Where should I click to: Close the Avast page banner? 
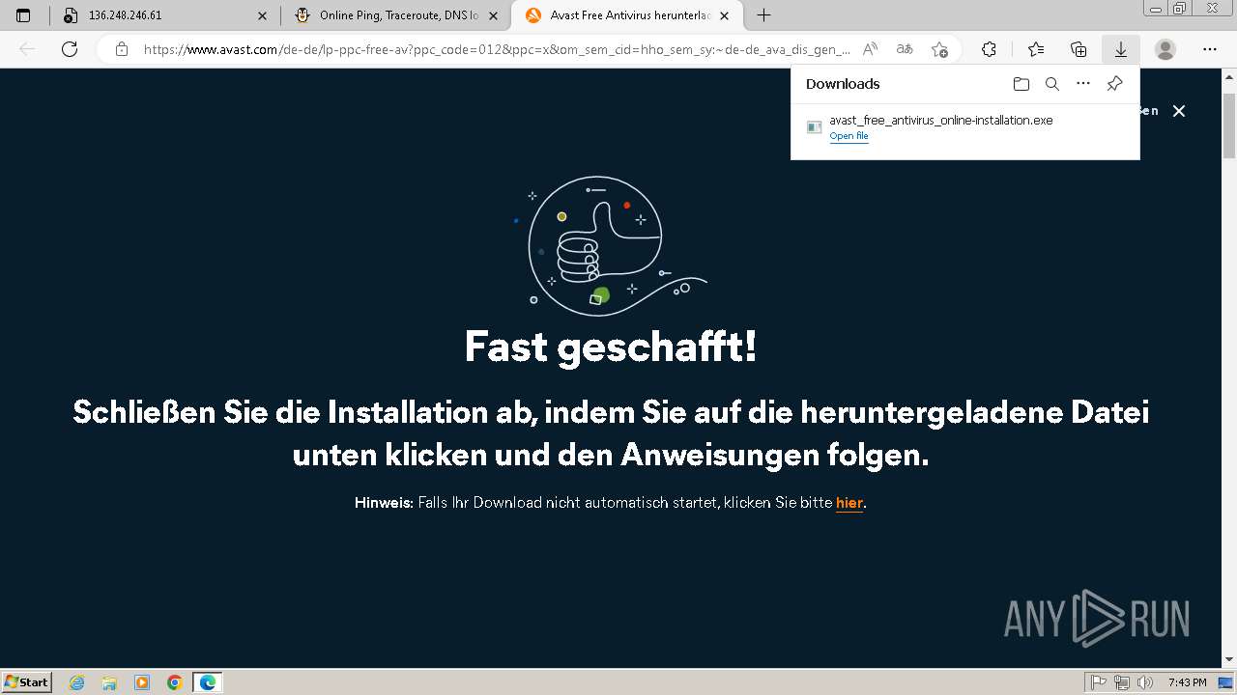[x=1179, y=111]
